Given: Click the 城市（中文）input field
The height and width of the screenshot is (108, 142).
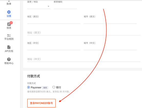Looking at the screenshot, I should click(110, 48).
